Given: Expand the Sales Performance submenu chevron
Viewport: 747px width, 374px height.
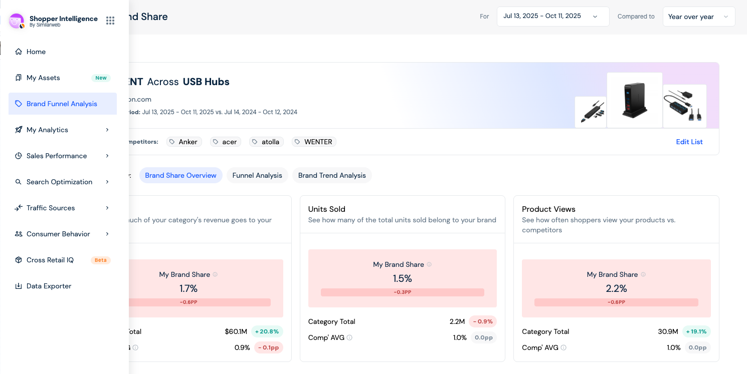Looking at the screenshot, I should pyautogui.click(x=107, y=156).
